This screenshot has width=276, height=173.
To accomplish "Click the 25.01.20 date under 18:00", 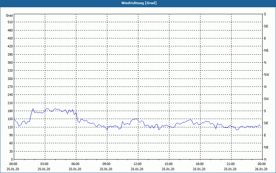I will click(199, 169).
